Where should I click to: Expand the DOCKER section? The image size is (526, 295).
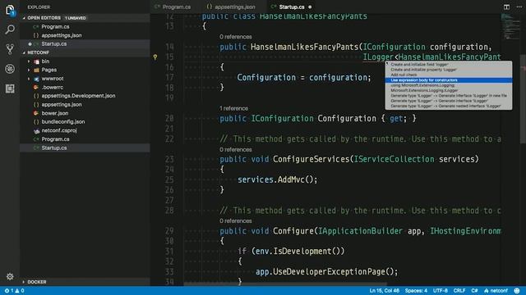point(24,282)
